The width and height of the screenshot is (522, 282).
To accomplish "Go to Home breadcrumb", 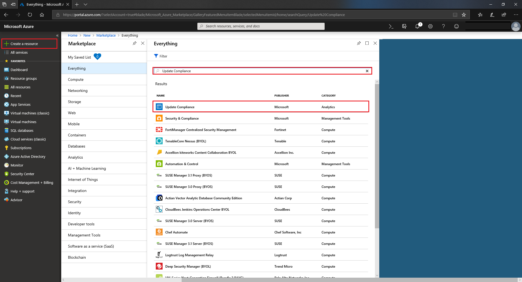I will coord(73,35).
